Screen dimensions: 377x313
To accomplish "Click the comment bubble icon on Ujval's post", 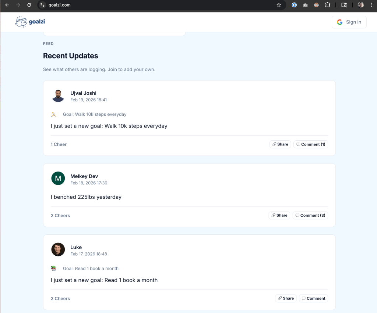I will point(298,144).
